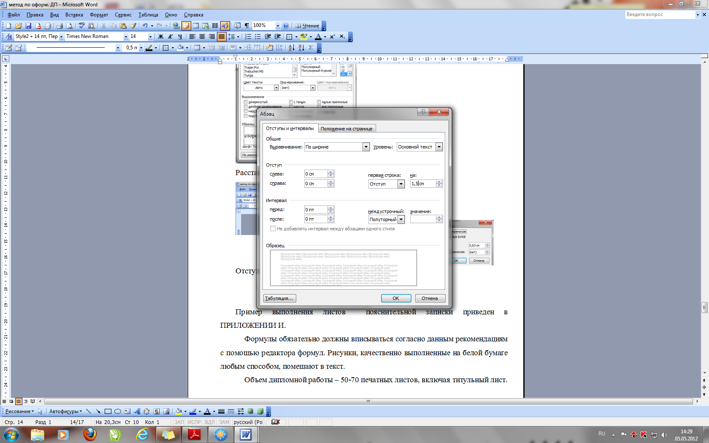
Task: Underline text with the Ч button
Action: [180, 37]
